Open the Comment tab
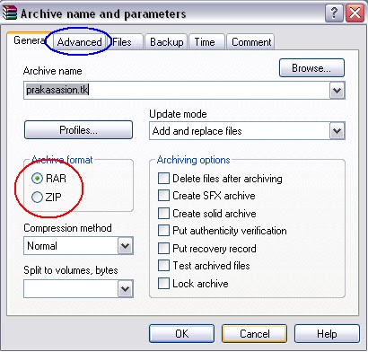The image size is (368, 352). [251, 42]
